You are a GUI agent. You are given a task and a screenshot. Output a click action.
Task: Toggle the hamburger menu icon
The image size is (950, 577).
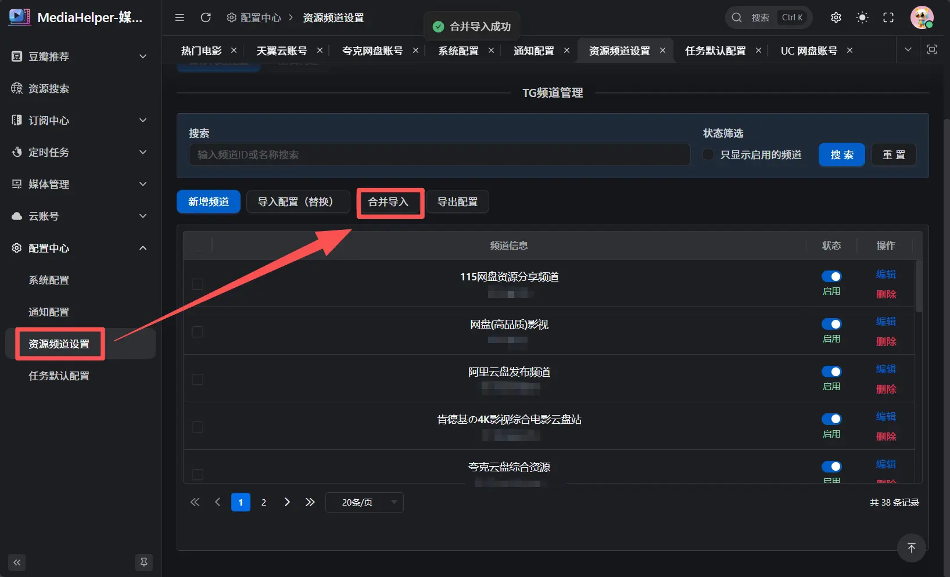180,17
